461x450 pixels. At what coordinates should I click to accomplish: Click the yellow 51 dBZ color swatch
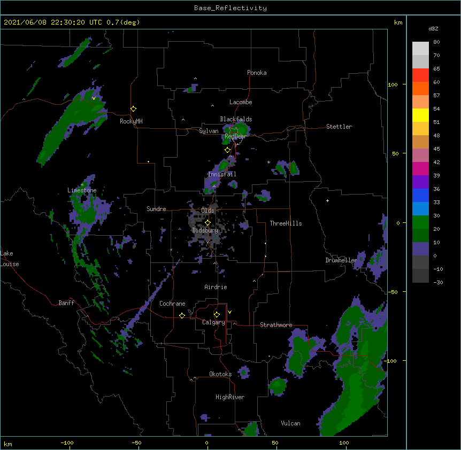(x=420, y=115)
